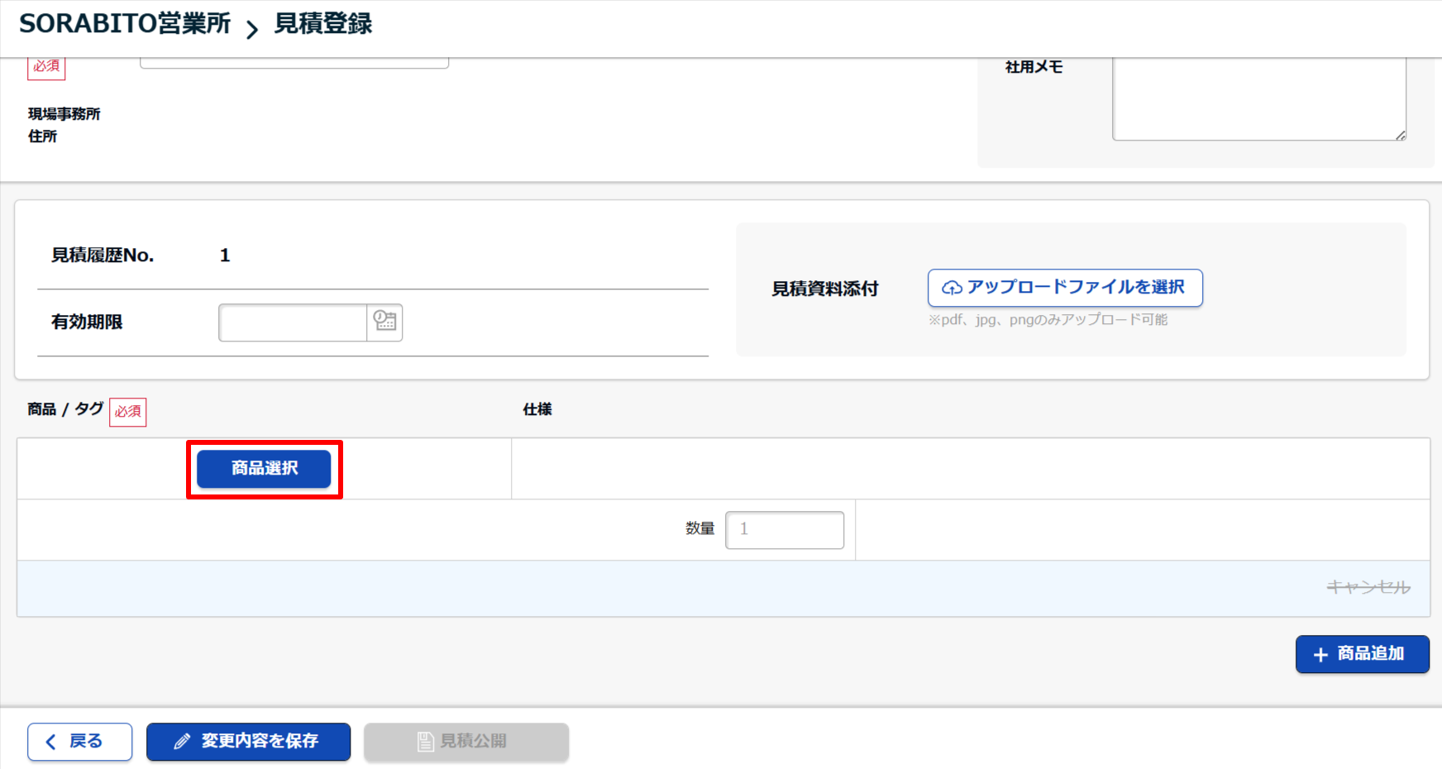
Task: Click the 社用メモ textarea resize handle
Action: (1400, 135)
